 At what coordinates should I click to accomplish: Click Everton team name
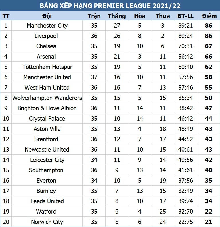click(x=46, y=181)
